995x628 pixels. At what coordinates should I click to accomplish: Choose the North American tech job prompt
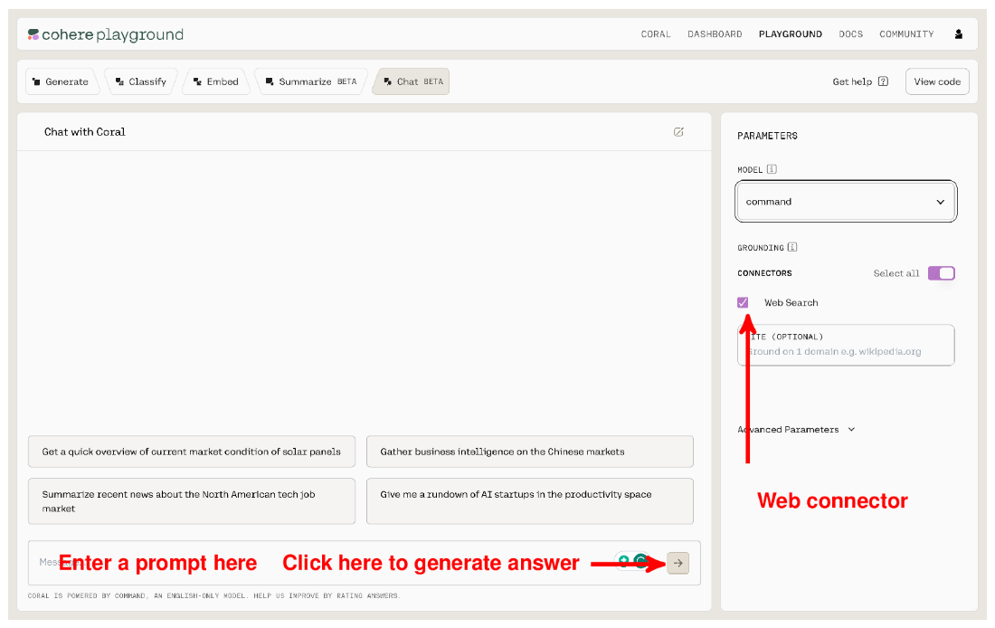[x=192, y=501]
